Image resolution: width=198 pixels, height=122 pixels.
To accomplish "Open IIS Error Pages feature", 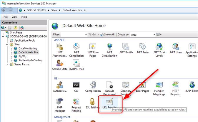I will [142, 87].
